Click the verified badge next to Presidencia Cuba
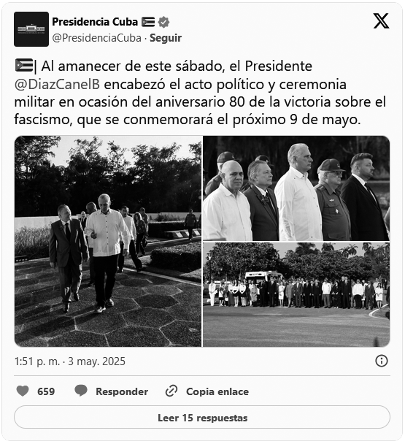 (x=163, y=22)
